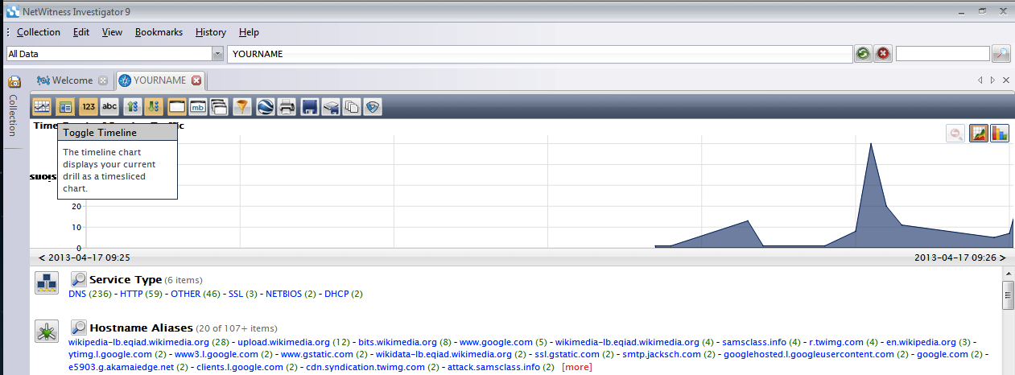
Task: Click magnifier beside Hostname Aliases heading
Action: point(79,328)
